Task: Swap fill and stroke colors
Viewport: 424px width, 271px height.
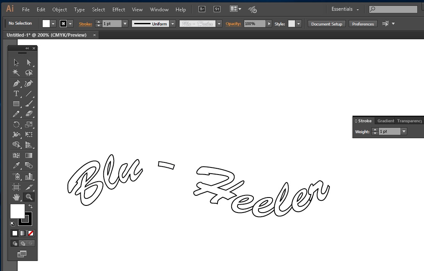Action: [31, 206]
